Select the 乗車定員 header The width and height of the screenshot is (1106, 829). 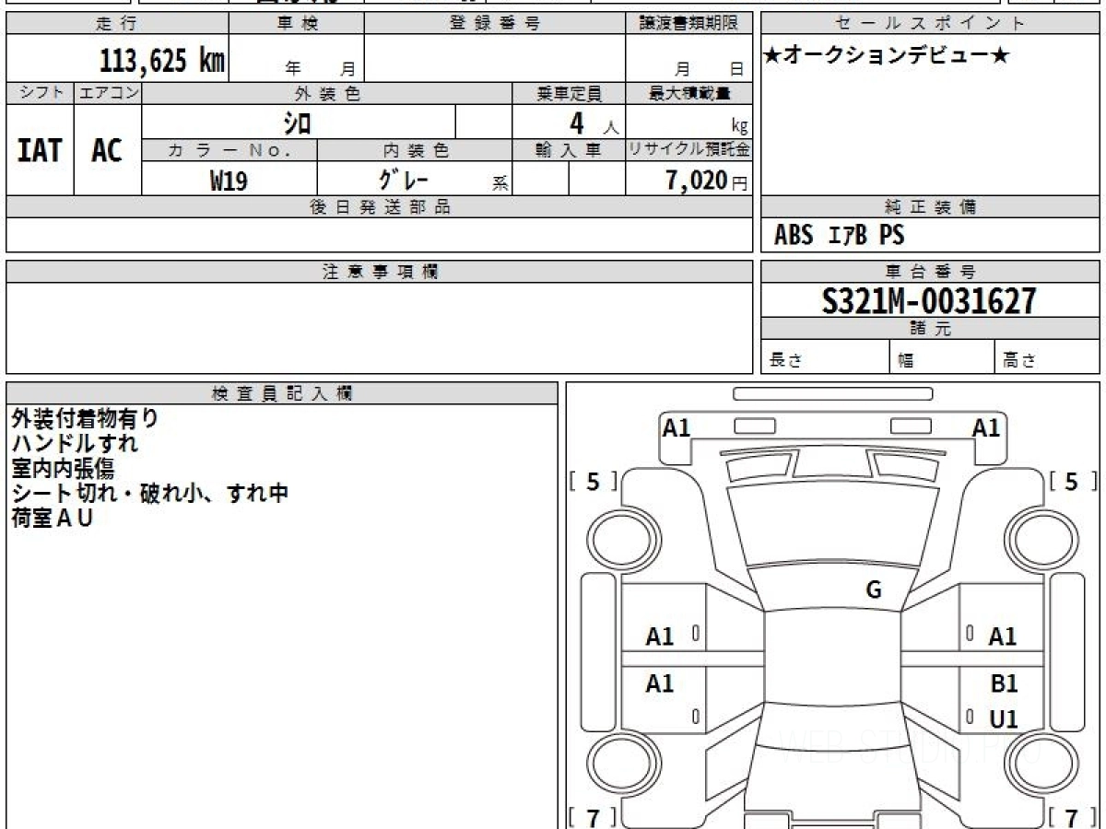click(569, 93)
